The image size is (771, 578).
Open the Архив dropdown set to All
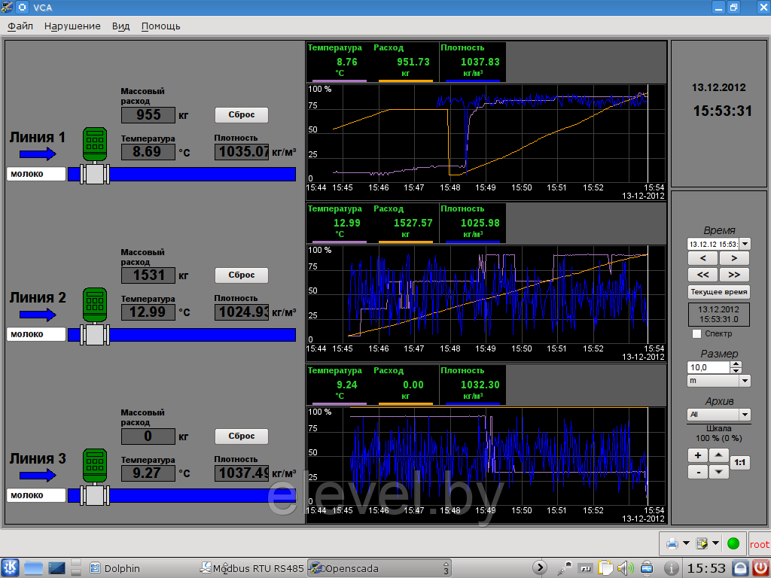(745, 415)
